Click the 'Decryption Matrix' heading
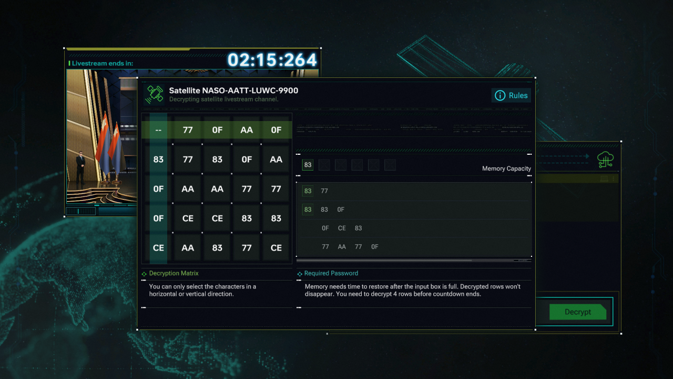 (x=174, y=274)
